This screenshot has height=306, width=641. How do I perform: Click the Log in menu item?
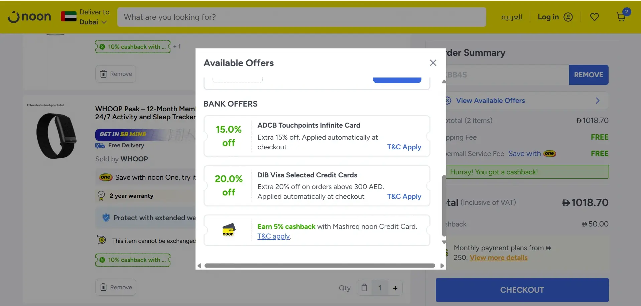pyautogui.click(x=548, y=17)
